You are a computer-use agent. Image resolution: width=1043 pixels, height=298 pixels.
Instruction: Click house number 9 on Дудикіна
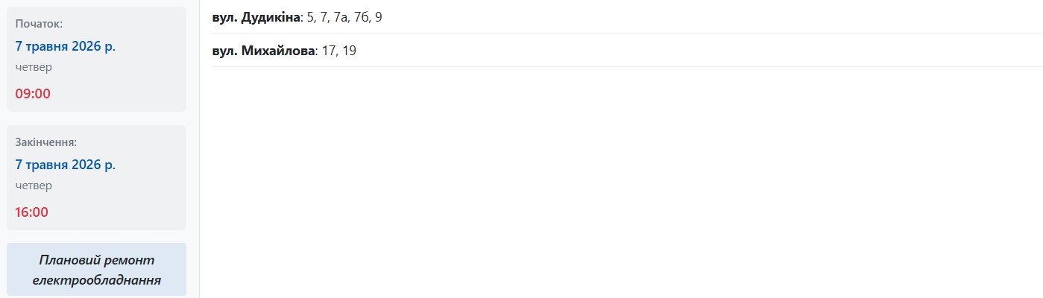tap(379, 16)
